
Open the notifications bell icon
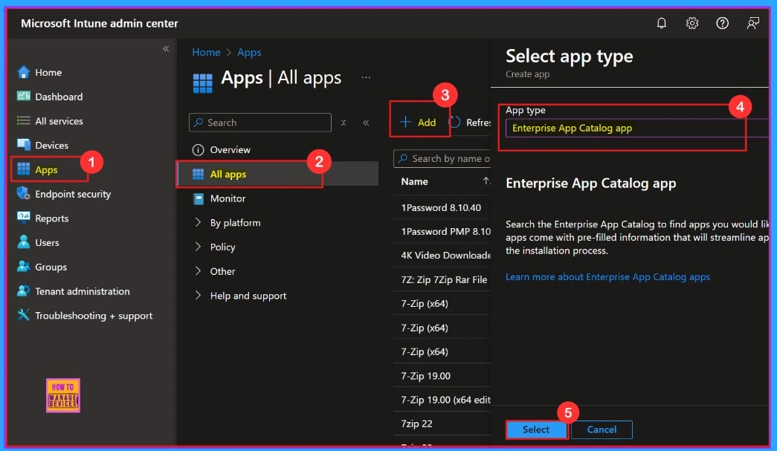pos(662,23)
